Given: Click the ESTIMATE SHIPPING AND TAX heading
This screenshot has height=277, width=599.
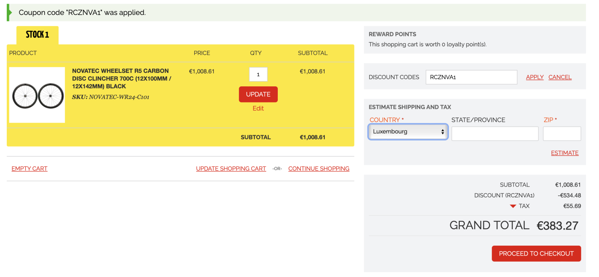Looking at the screenshot, I should coord(410,107).
